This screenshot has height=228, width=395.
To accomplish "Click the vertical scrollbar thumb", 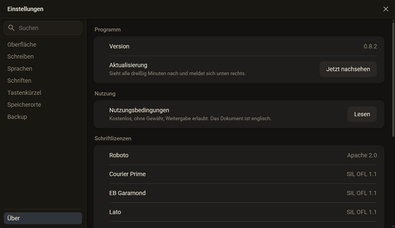I will 393,80.
